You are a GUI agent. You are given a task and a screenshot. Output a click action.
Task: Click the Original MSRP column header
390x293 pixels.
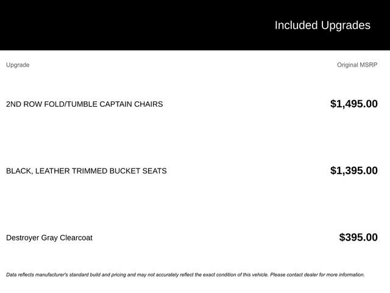pos(357,65)
